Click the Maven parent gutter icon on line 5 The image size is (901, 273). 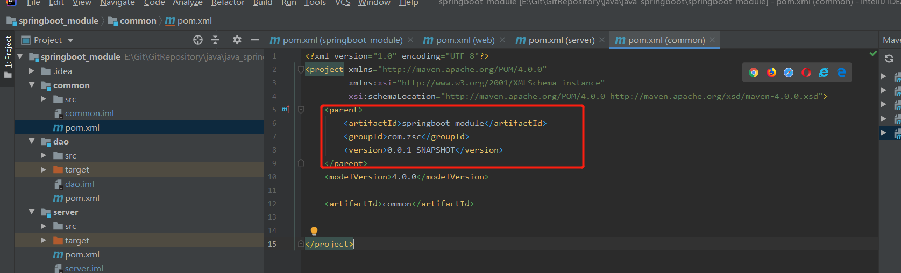[285, 110]
